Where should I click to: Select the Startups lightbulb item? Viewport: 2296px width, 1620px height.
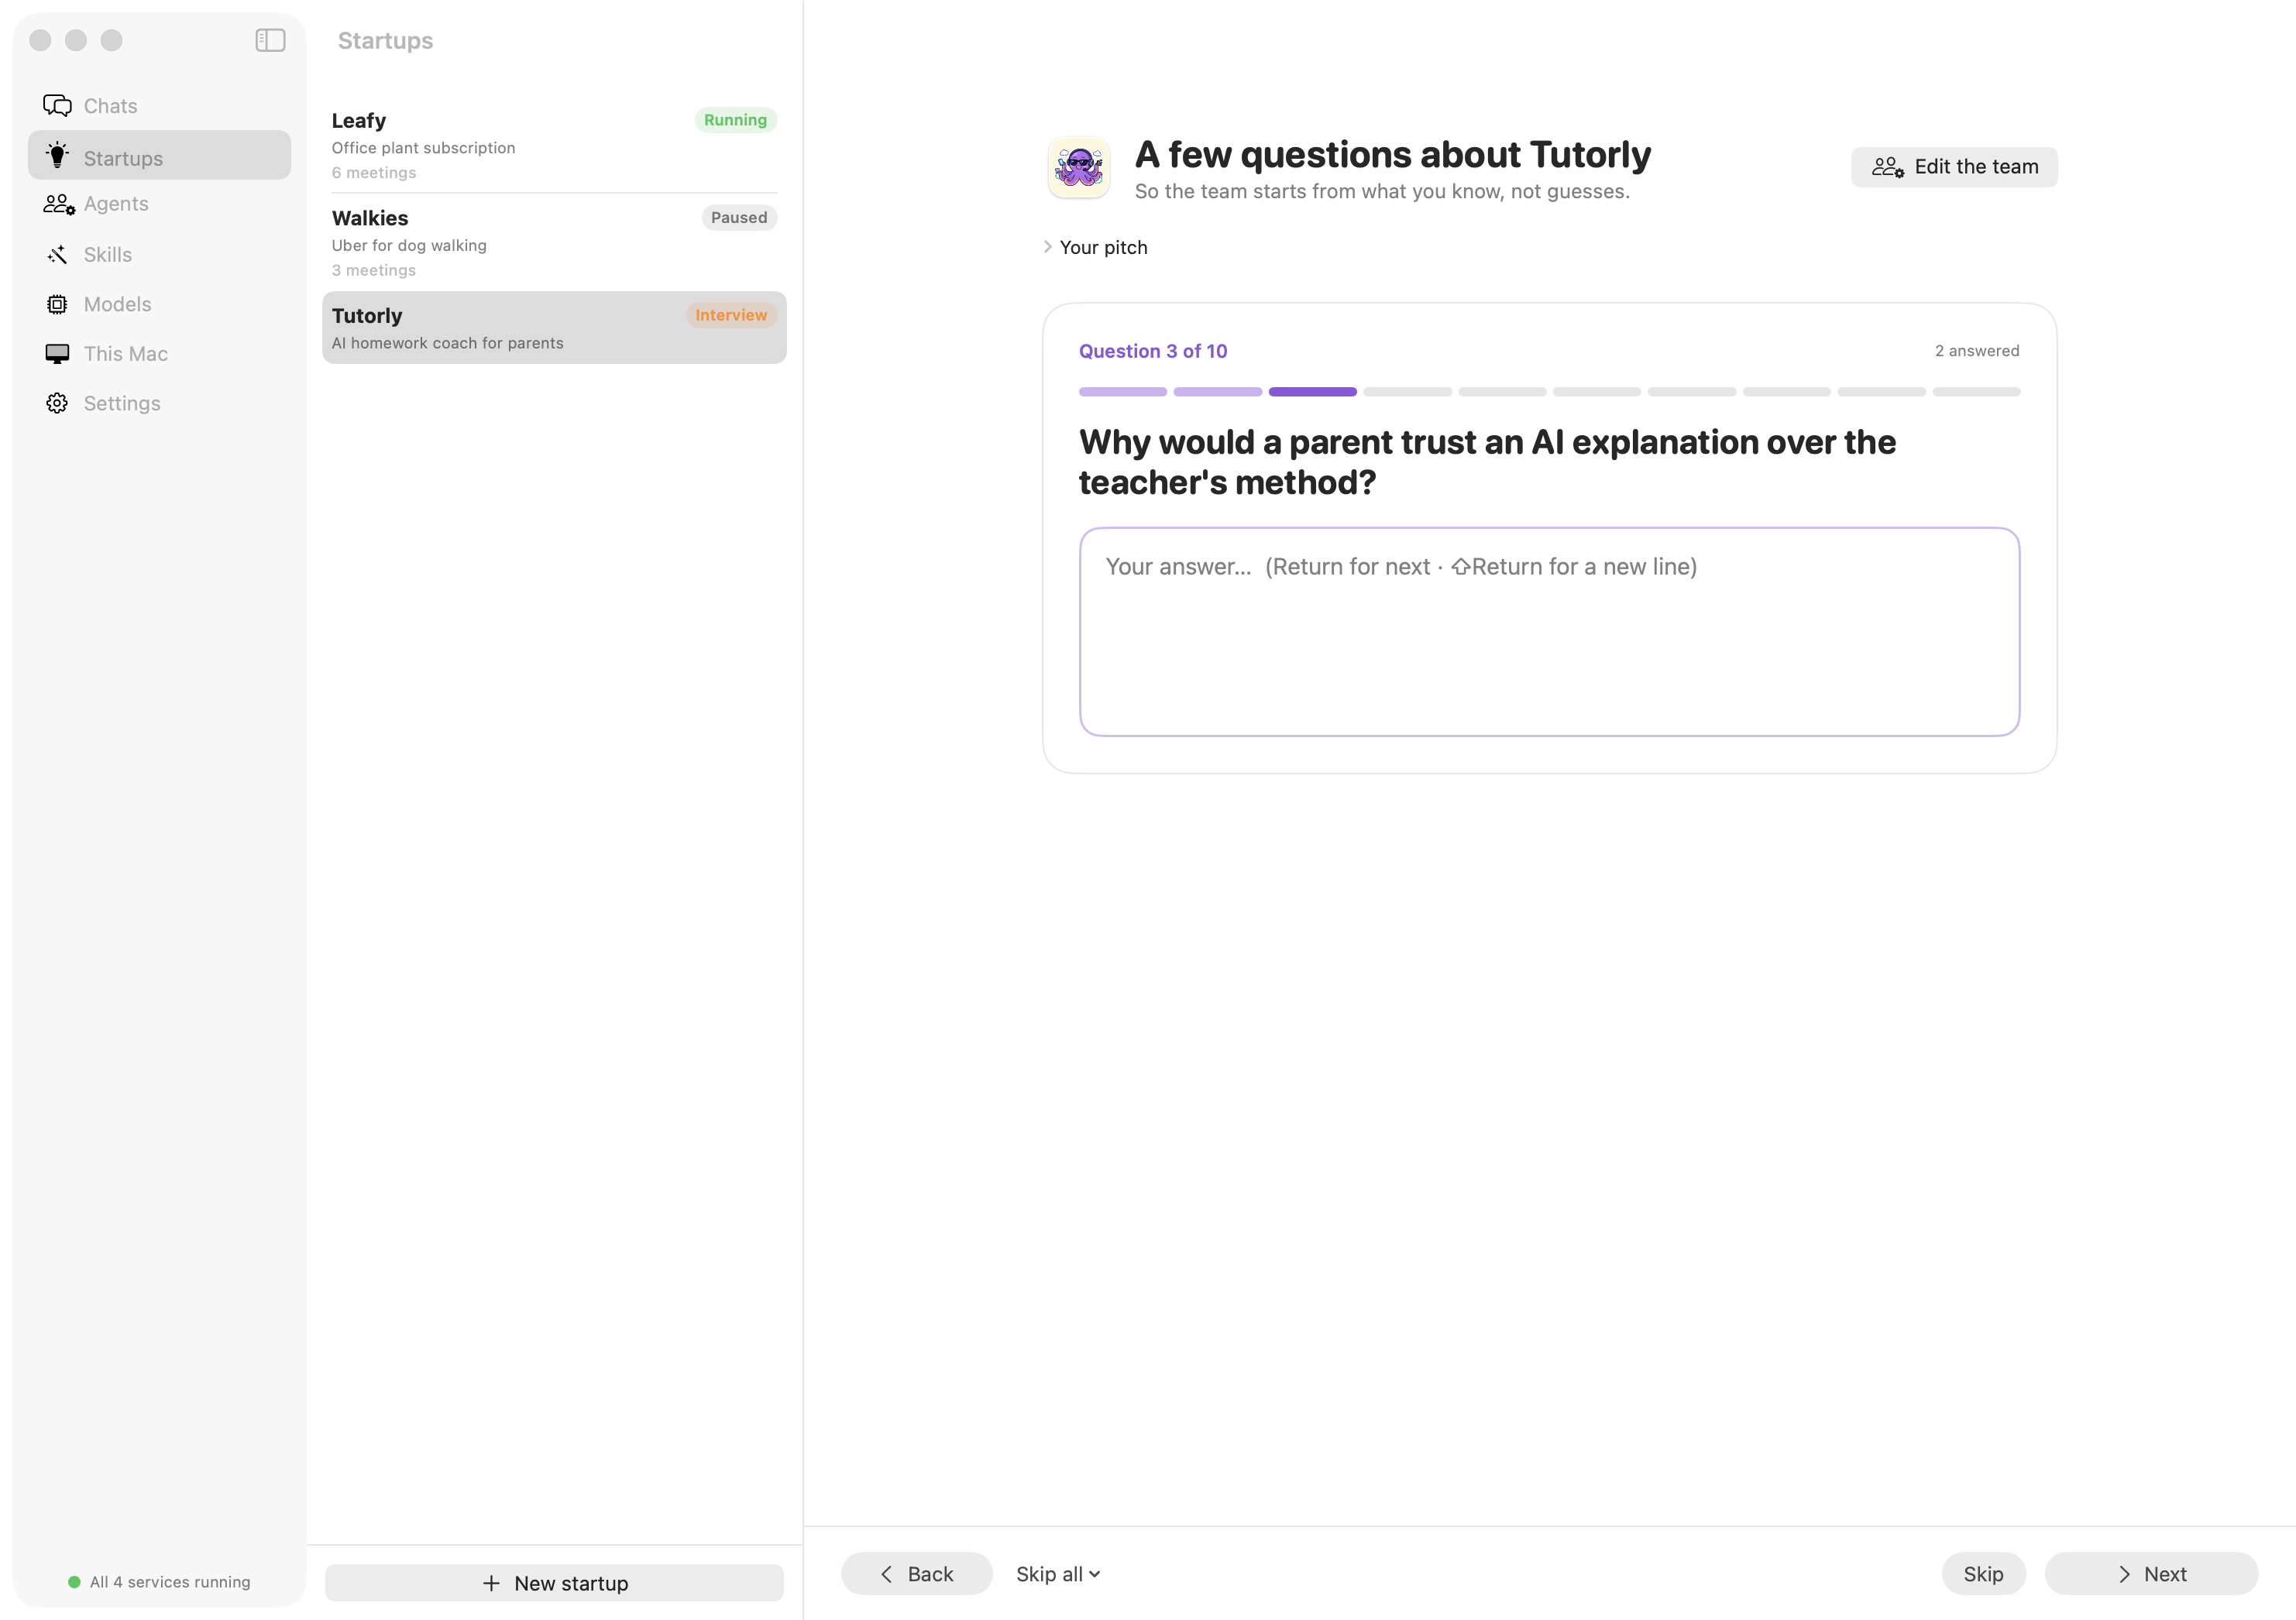159,156
